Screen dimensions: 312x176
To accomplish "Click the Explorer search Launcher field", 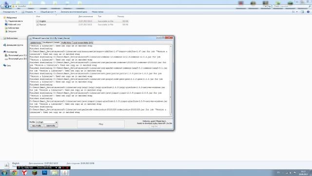I will click(292, 6).
